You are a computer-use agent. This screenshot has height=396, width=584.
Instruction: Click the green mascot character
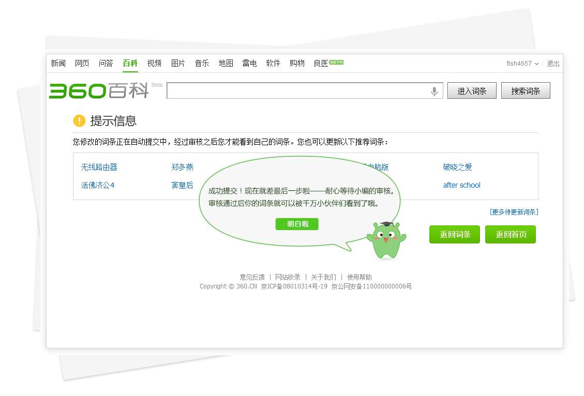(386, 240)
